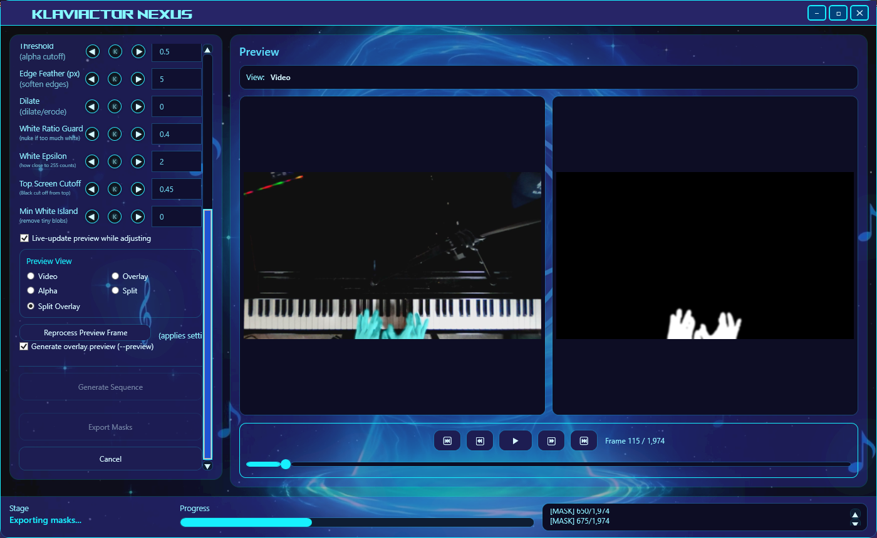The height and width of the screenshot is (538, 877).
Task: Skip to the first frame of the preview
Action: click(x=447, y=440)
